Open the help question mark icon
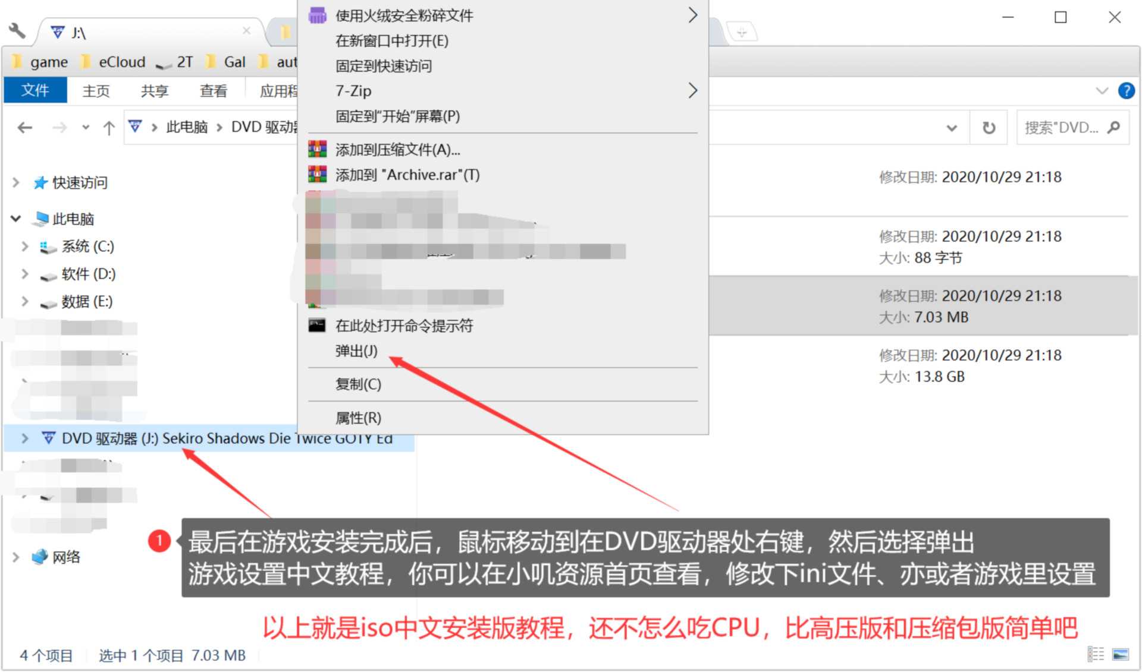 tap(1126, 91)
